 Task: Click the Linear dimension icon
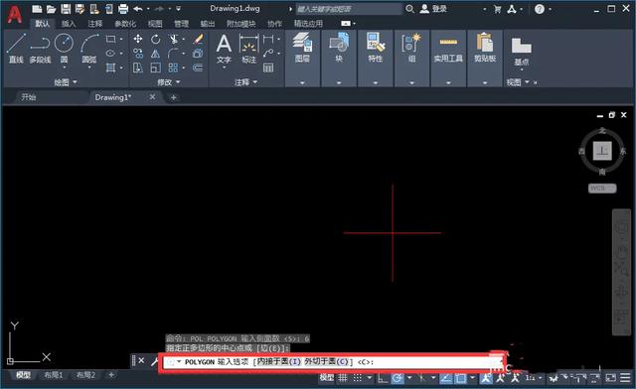[268, 39]
